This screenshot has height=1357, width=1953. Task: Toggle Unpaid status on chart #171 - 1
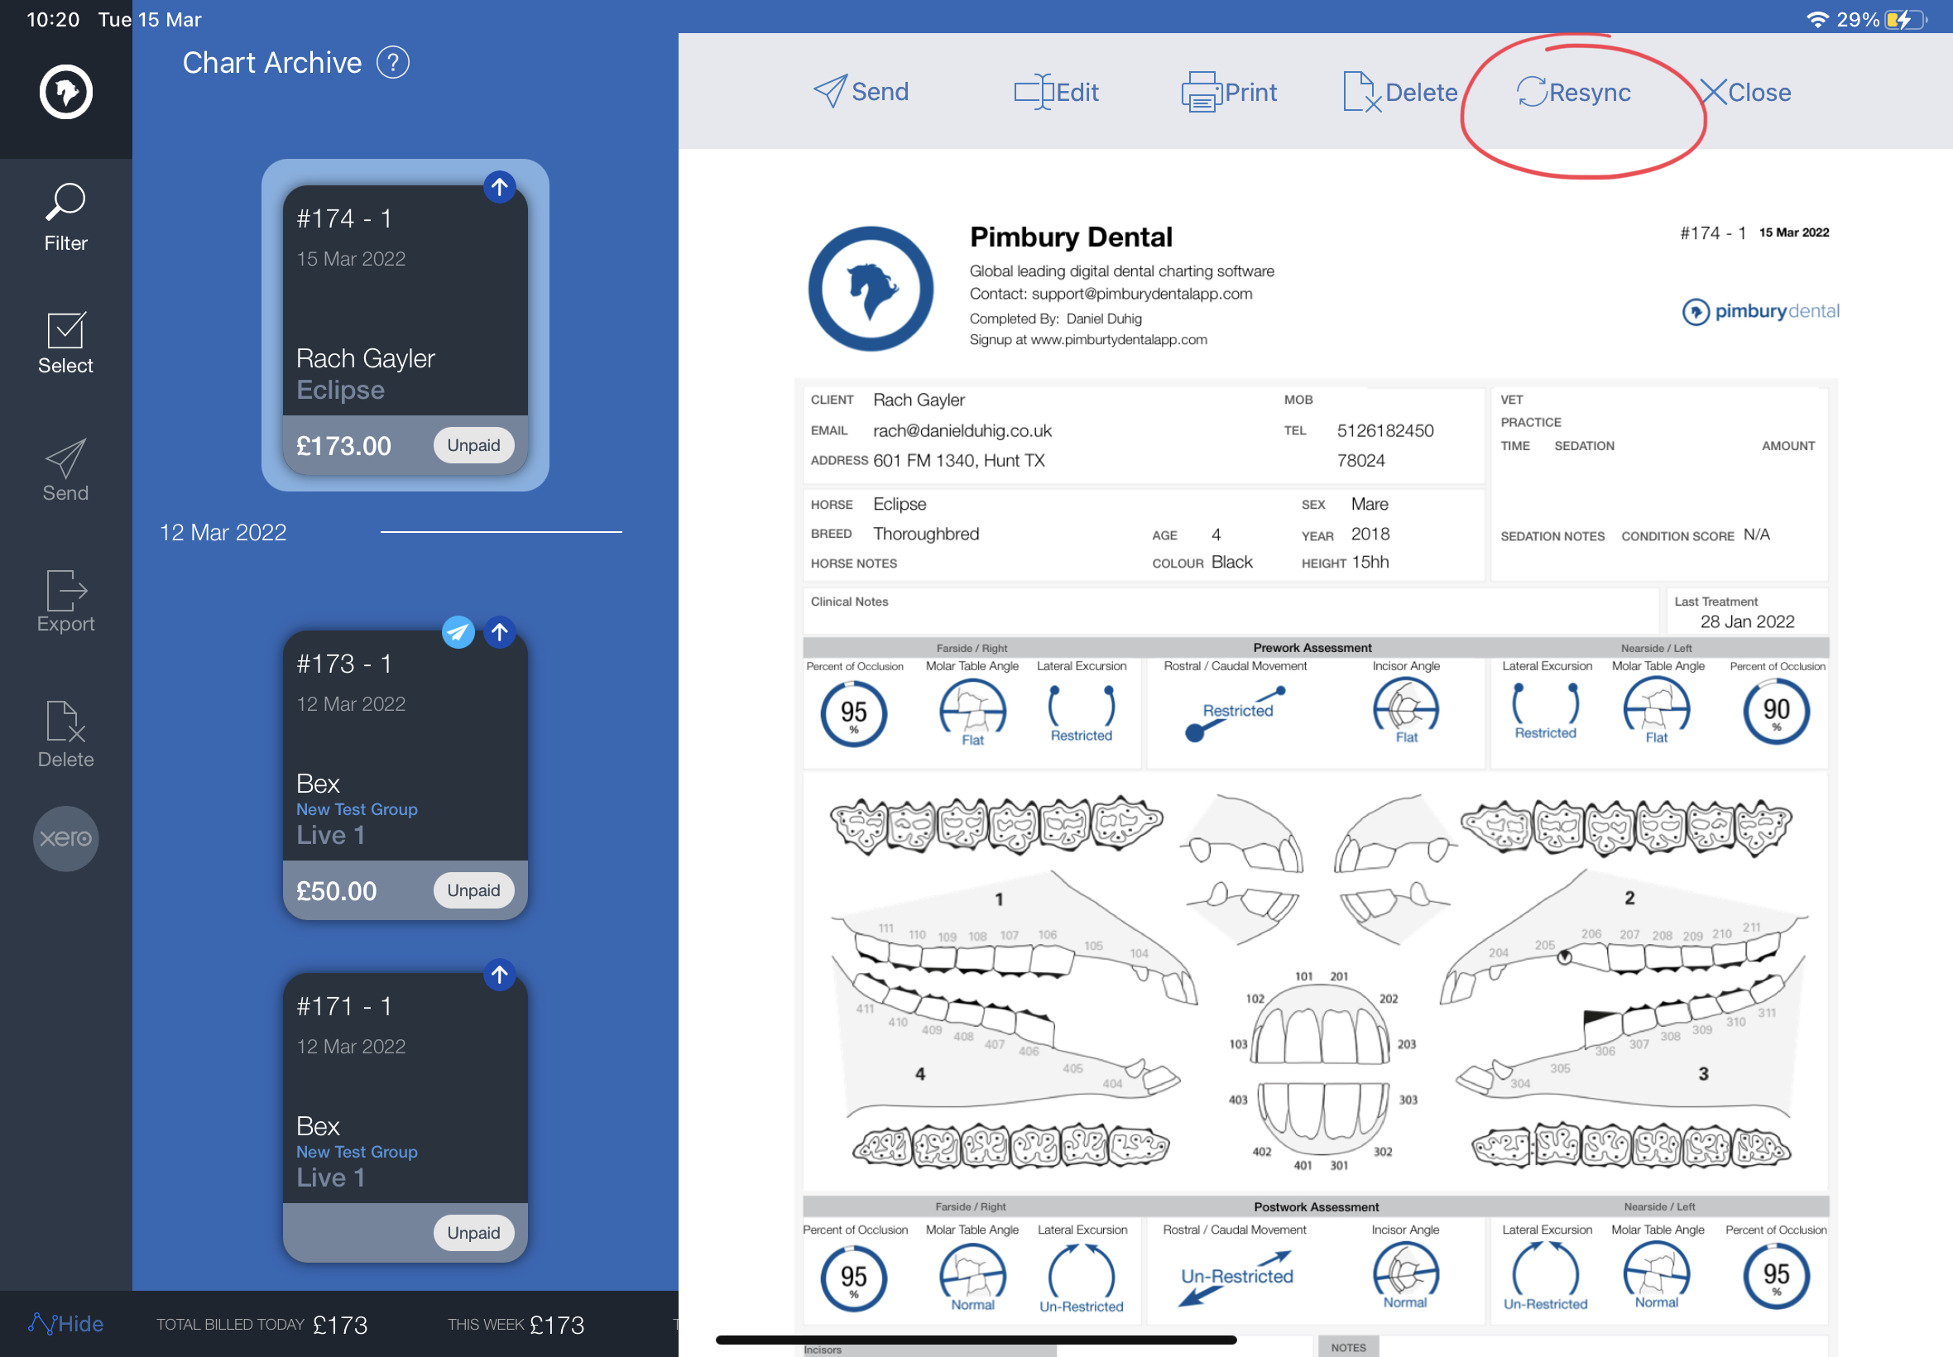pyautogui.click(x=473, y=1233)
